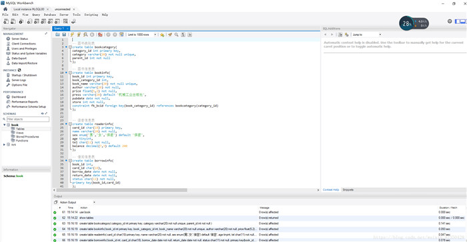The image size is (467, 242).
Task: Click the Filter objects schema search field
Action: pyautogui.click(x=28, y=119)
